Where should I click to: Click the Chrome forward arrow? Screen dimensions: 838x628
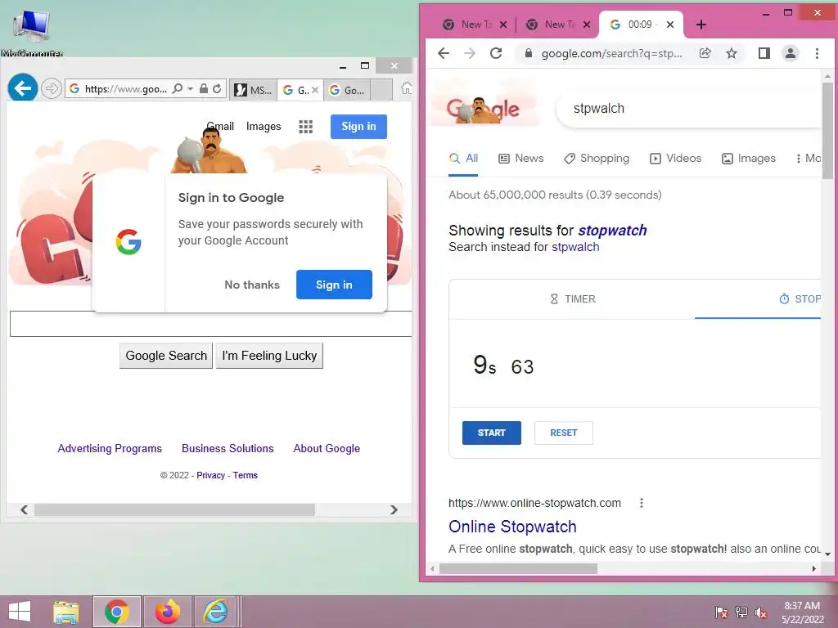coord(469,53)
